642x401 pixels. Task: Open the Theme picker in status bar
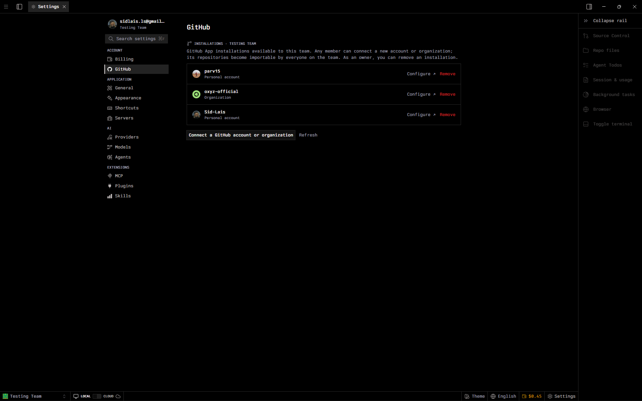(x=475, y=396)
